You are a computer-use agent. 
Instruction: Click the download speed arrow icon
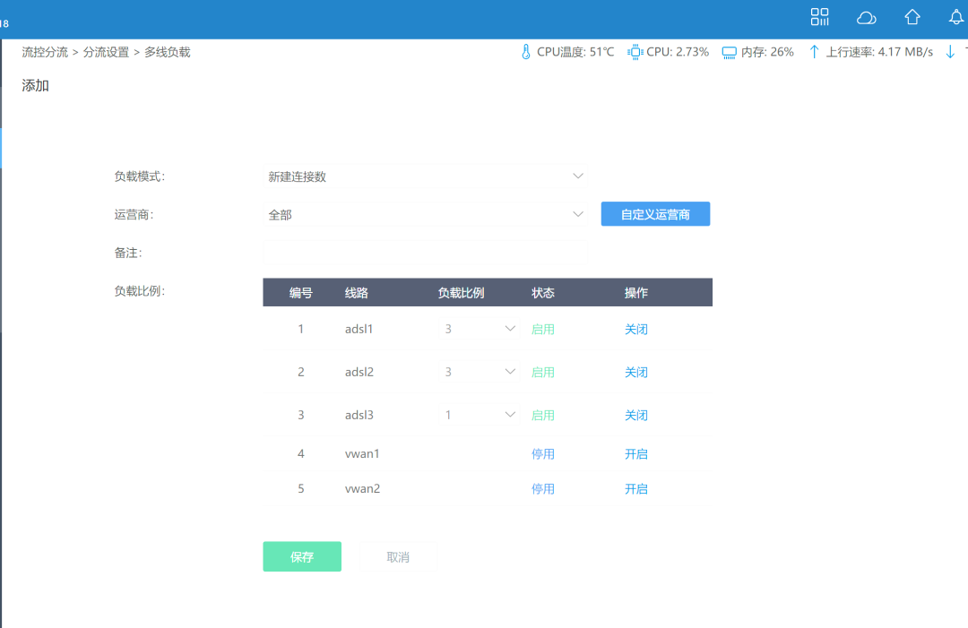point(950,52)
